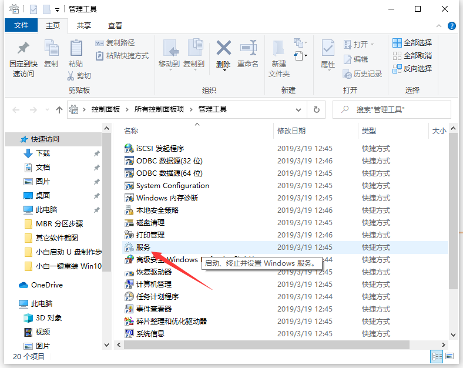Image resolution: width=463 pixels, height=368 pixels.
Task: Click the Rename (重命名) ribbon icon
Action: [x=248, y=48]
